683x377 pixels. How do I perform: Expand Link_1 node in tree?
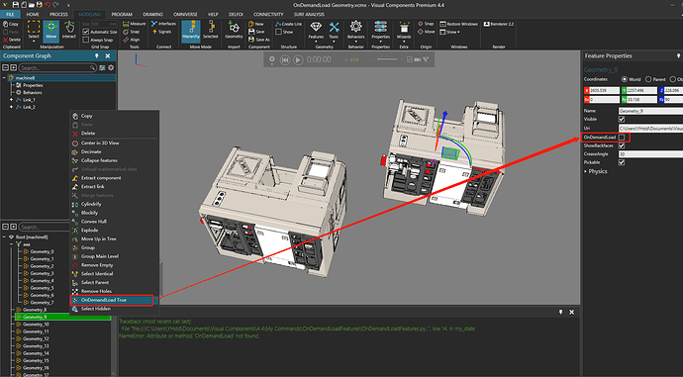point(12,100)
